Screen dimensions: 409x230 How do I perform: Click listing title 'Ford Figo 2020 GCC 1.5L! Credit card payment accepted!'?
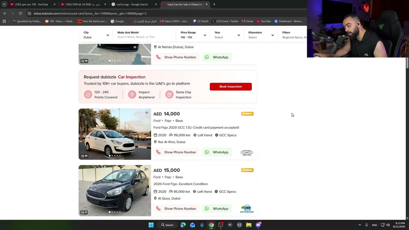(x=196, y=128)
